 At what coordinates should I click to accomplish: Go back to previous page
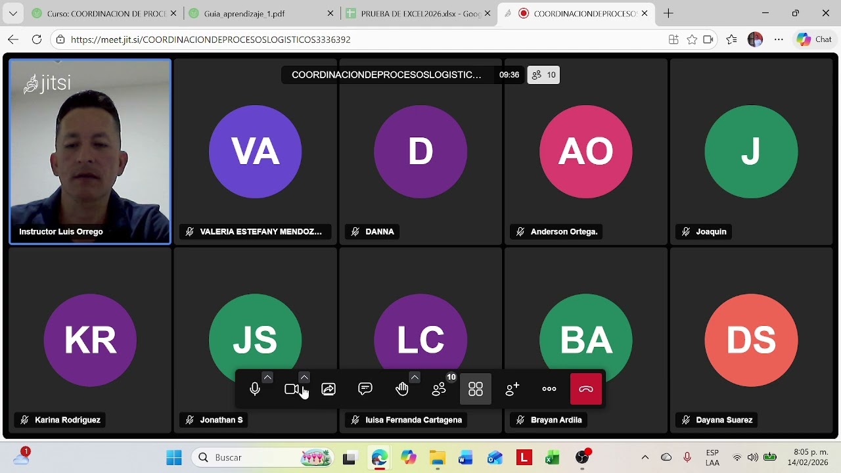click(13, 39)
